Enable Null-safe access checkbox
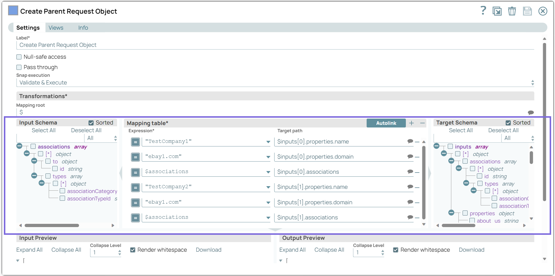 [x=19, y=57]
